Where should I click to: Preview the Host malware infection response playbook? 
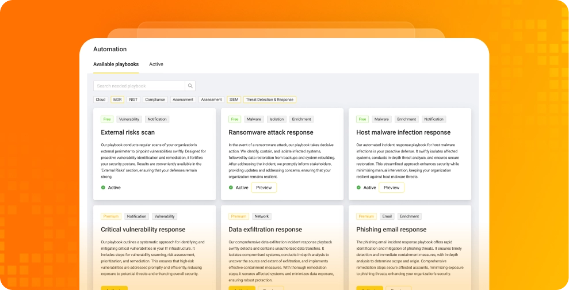click(392, 188)
